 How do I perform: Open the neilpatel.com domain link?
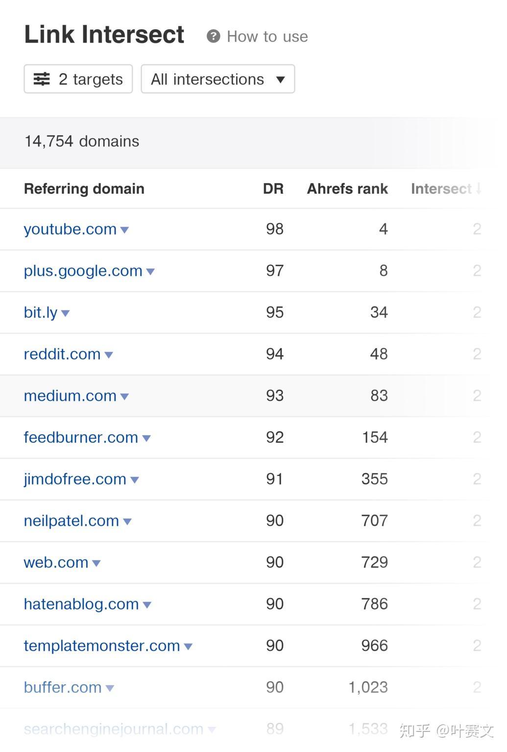72,520
